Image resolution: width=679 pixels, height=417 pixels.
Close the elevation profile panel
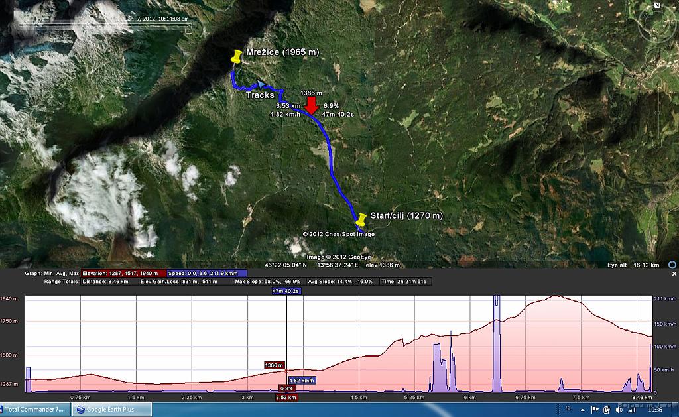pyautogui.click(x=674, y=274)
